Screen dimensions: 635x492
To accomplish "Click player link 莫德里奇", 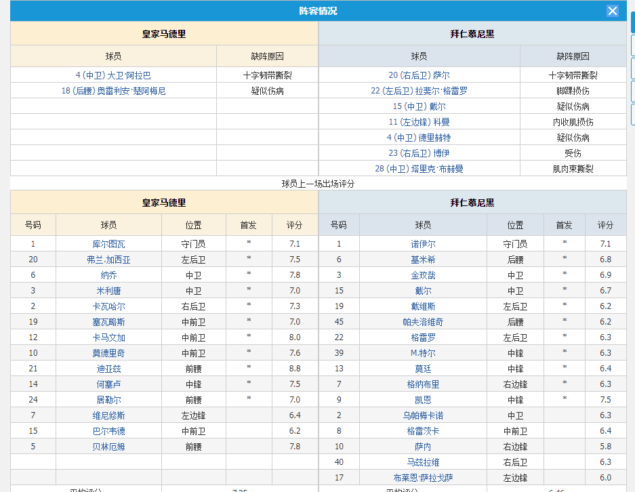I will (x=108, y=353).
